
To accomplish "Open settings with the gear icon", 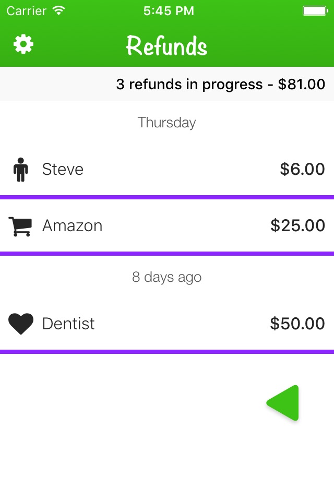I will click(x=23, y=44).
